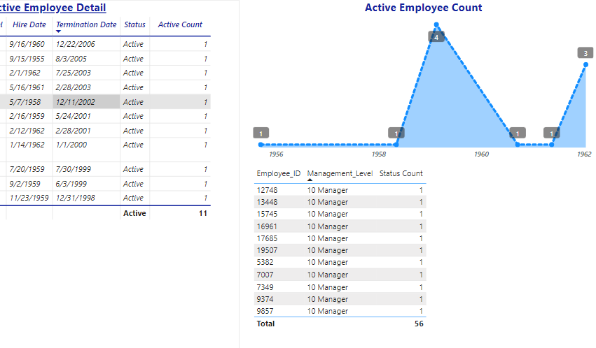Click the Employee_ID column header

point(279,173)
